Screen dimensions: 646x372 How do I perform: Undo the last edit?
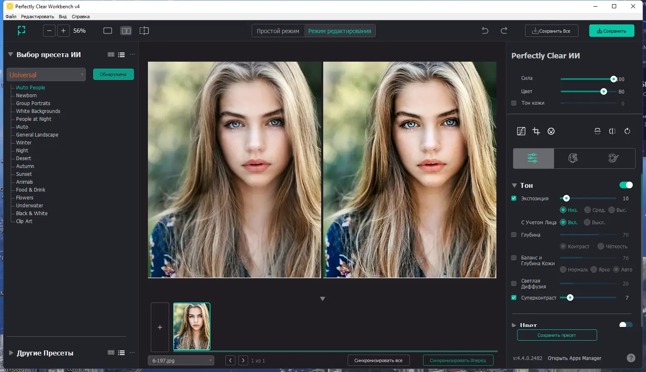[485, 31]
